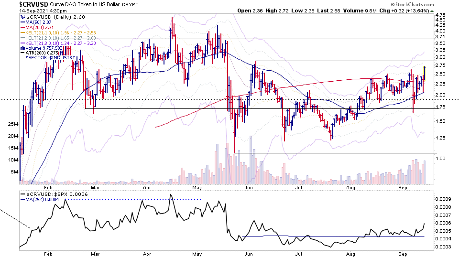Click the $CRVUSD ticker title
Image resolution: width=459 pixels, height=258 pixels.
(33, 4)
